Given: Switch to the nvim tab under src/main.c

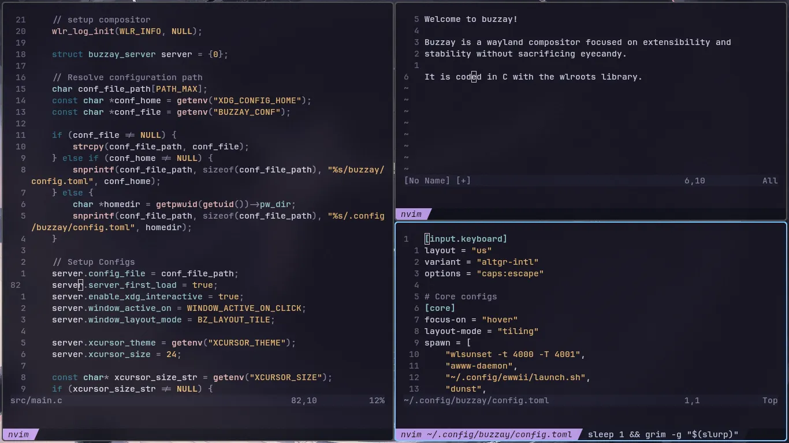Looking at the screenshot, I should click(18, 434).
